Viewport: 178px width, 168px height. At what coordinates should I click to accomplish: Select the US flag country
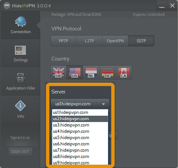pos(75,72)
